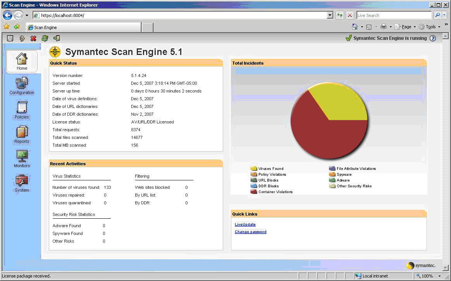Go forward with the browser Forward button
Screen dimensions: 451x281
tap(19, 15)
